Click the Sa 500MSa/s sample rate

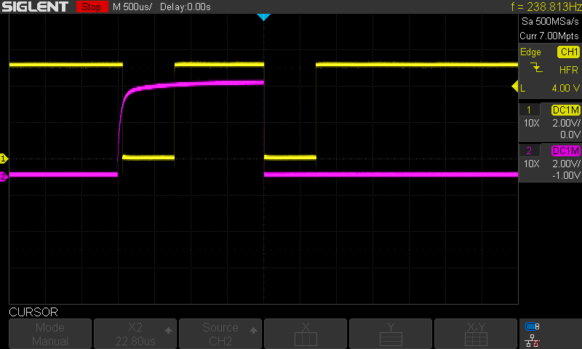(550, 22)
